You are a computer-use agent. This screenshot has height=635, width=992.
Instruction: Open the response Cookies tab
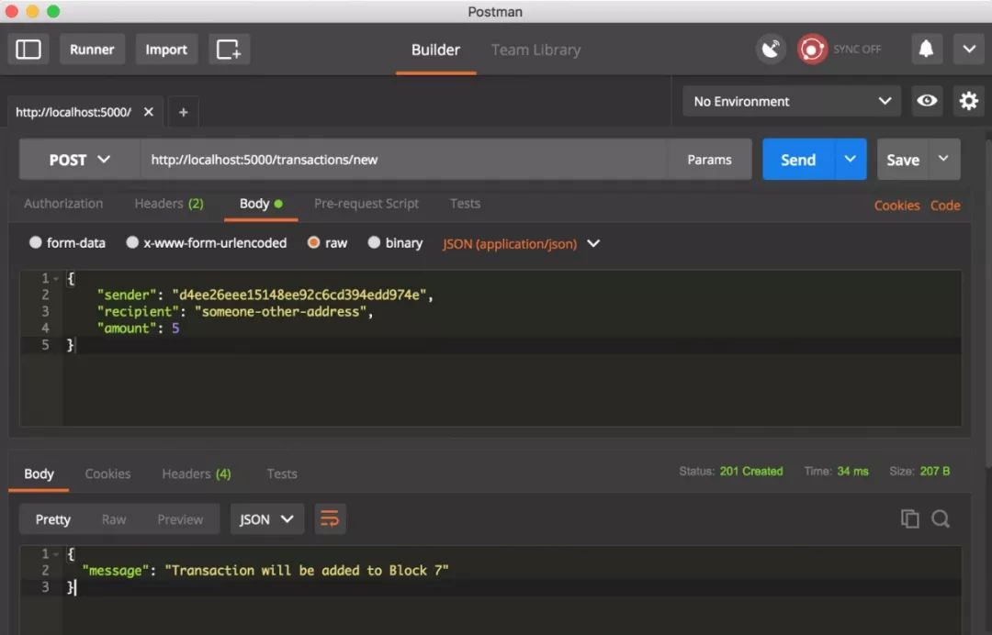click(107, 473)
